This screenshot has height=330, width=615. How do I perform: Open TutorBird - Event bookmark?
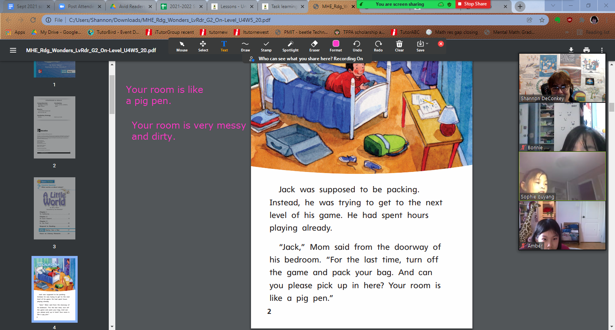(114, 32)
